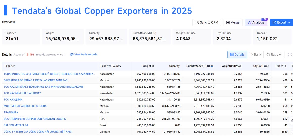Image resolution: width=293 pixels, height=138 pixels.
Task: Open SOUTHERN PERU COPPER CORPORATION SUCURS link
Action: [x=35, y=119]
